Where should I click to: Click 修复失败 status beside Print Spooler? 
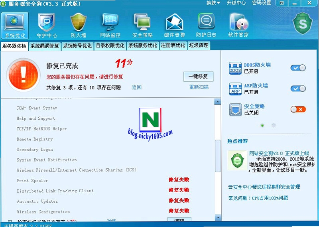(x=179, y=180)
